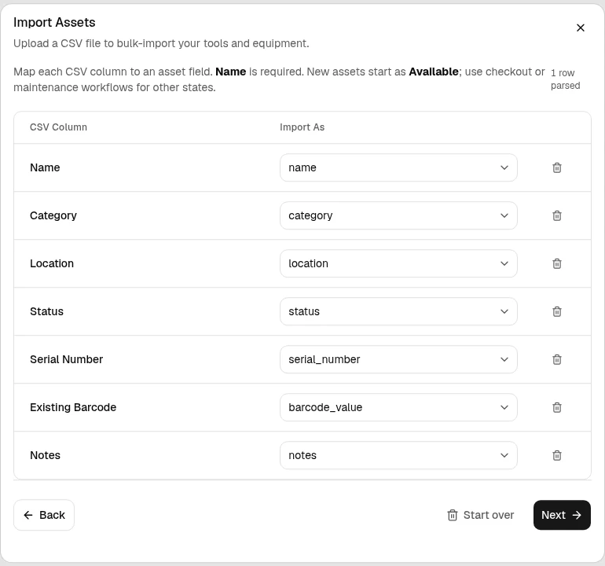Expand the 'location' mapping dropdown
Screen dimensions: 605x566
[398, 263]
